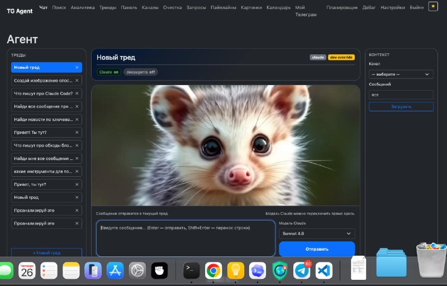Open the Канал dropdown
The width and height of the screenshot is (447, 286).
click(401, 74)
